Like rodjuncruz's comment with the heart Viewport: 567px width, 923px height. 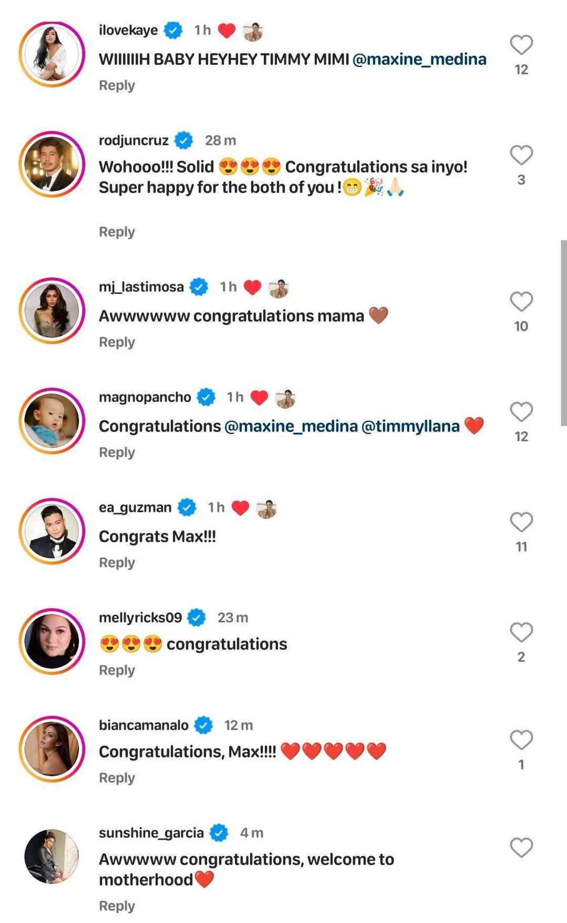(521, 155)
